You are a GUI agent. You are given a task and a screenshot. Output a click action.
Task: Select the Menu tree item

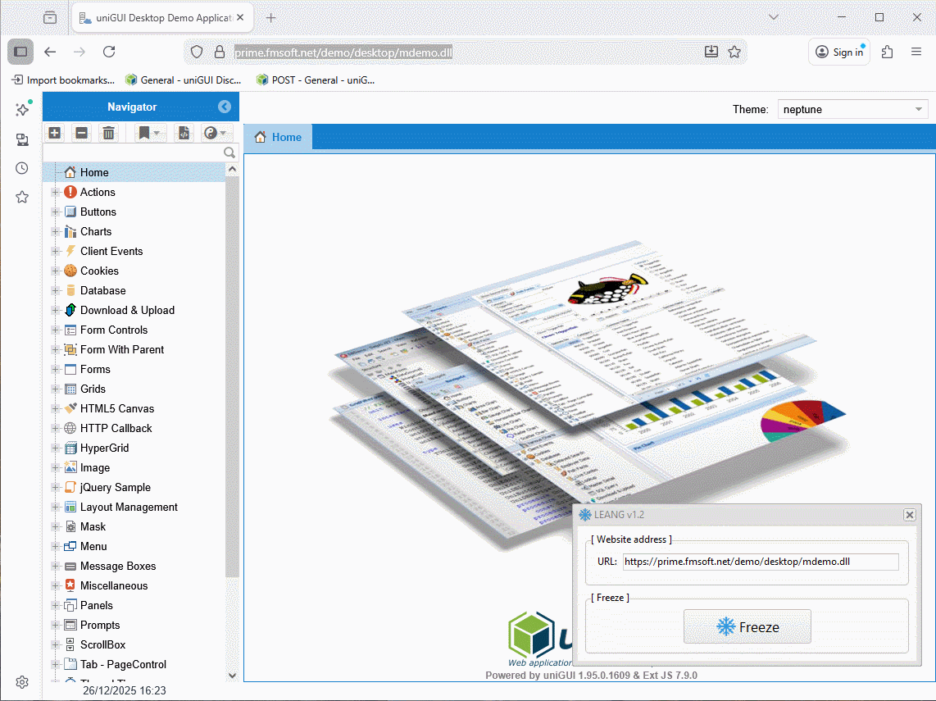pyautogui.click(x=134, y=546)
